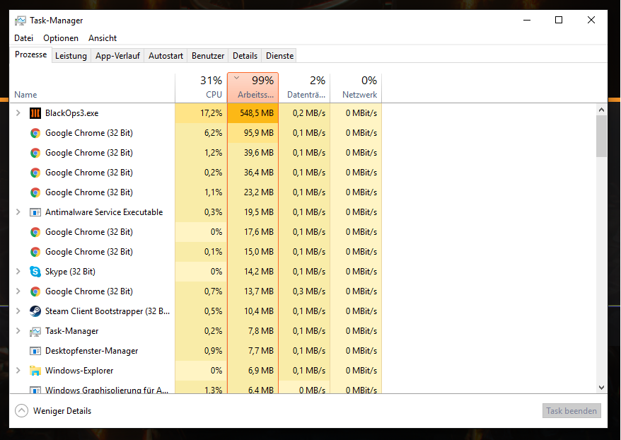Click the 17,2% CPU value
621x440 pixels.
[x=211, y=113]
